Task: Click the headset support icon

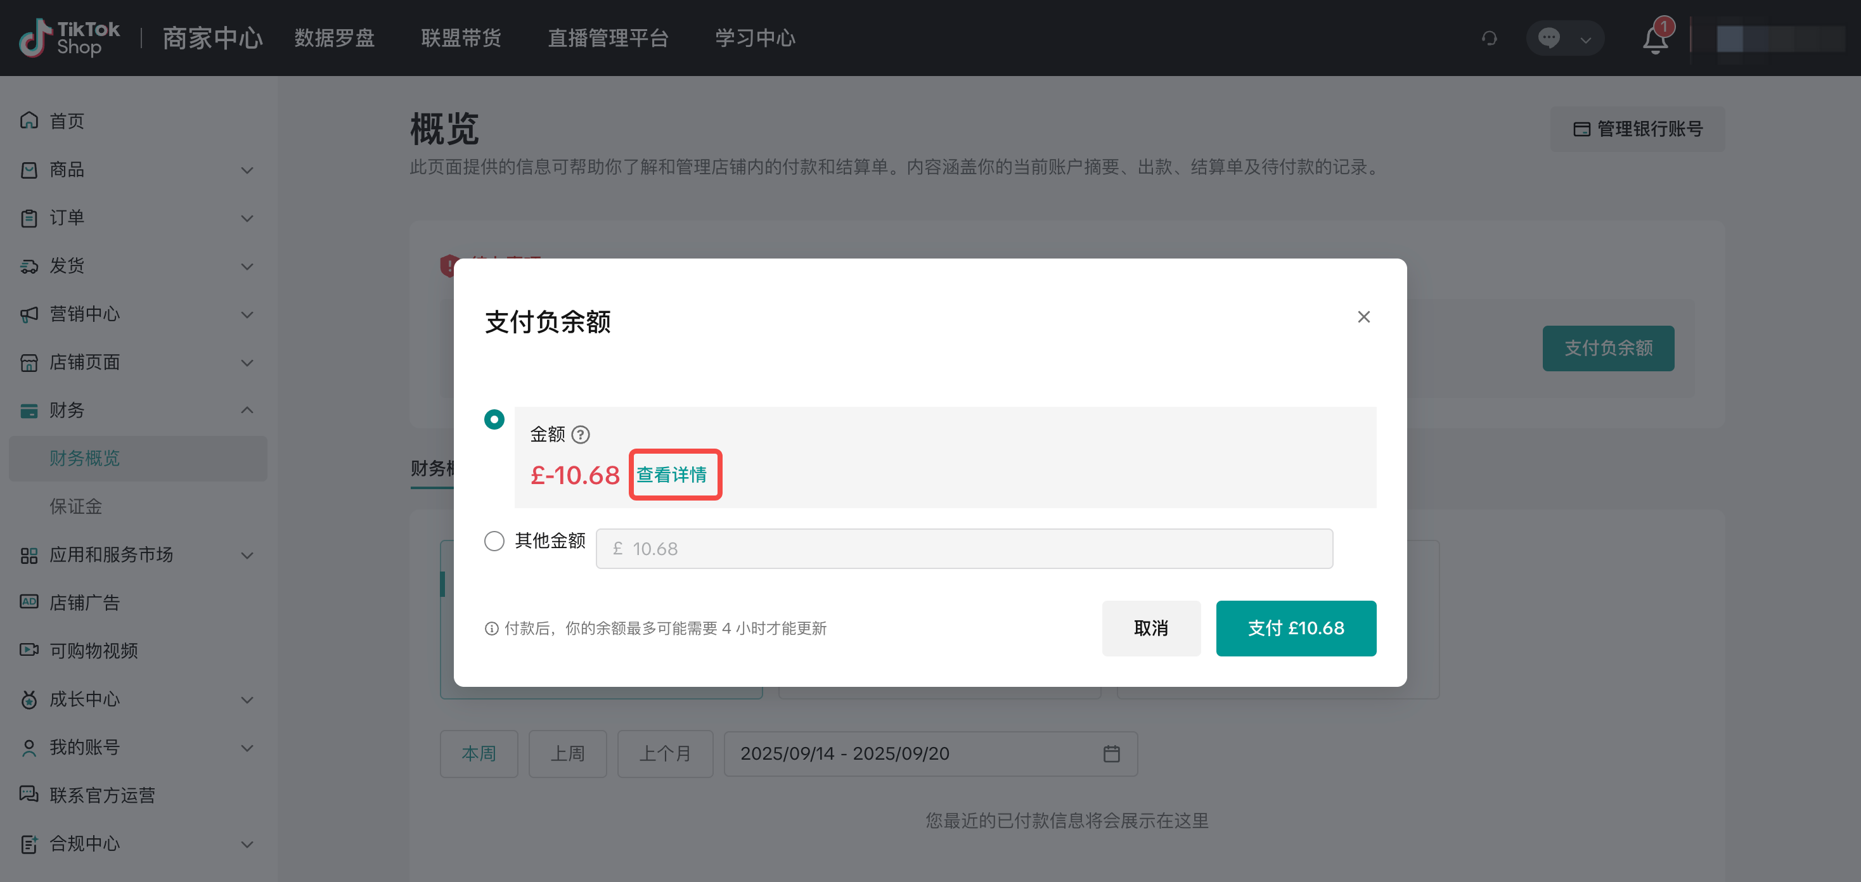Action: tap(1489, 38)
